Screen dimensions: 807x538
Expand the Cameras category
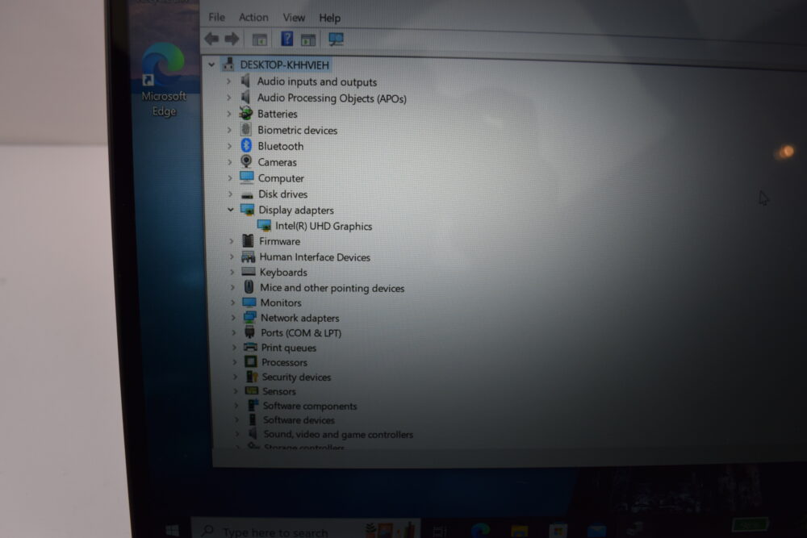click(x=229, y=162)
